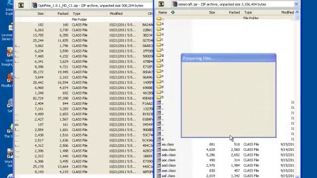Image resolution: width=317 pixels, height=178 pixels.
Task: Sort minecraft.jar list by Type column
Action: 248,12
